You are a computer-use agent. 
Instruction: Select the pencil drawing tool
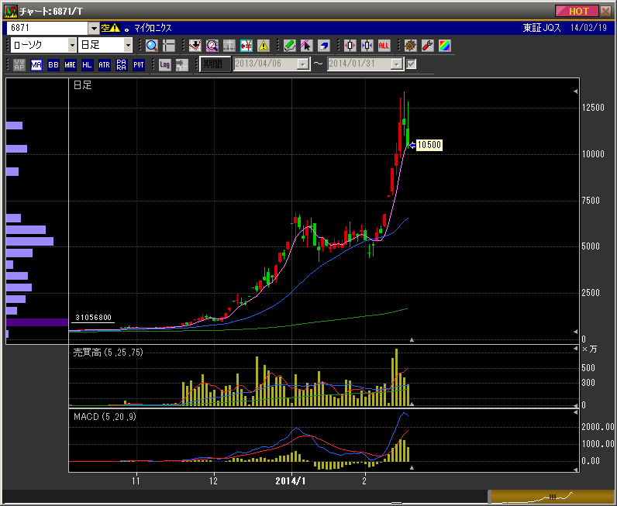(289, 46)
